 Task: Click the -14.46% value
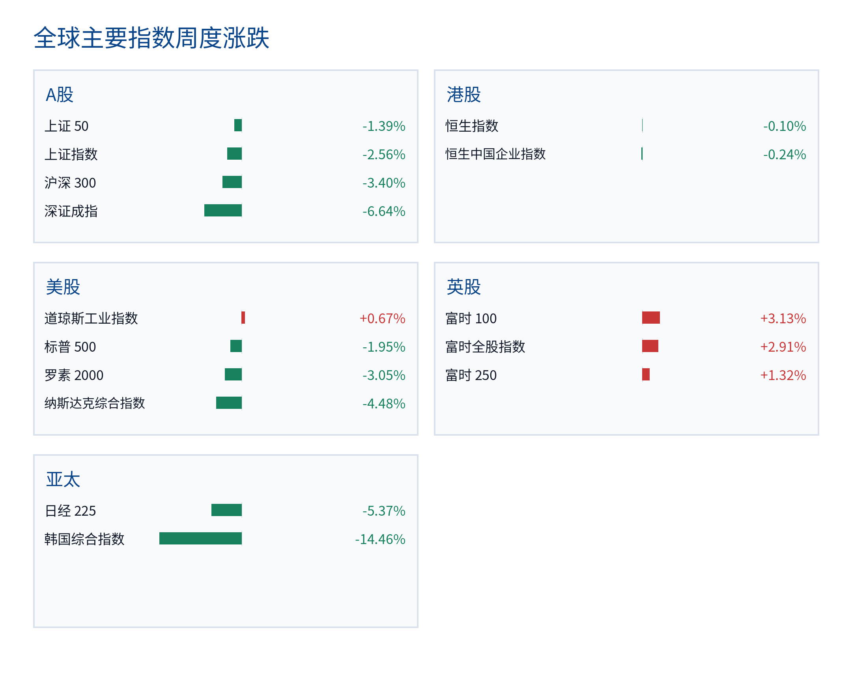point(380,539)
